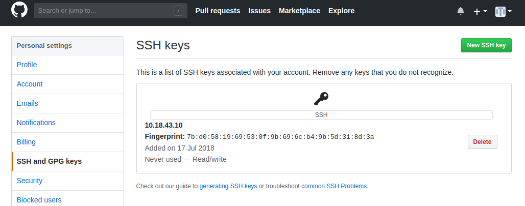Delete the 10.18.43.10 SSH key
The image size is (525, 206).
(x=482, y=142)
